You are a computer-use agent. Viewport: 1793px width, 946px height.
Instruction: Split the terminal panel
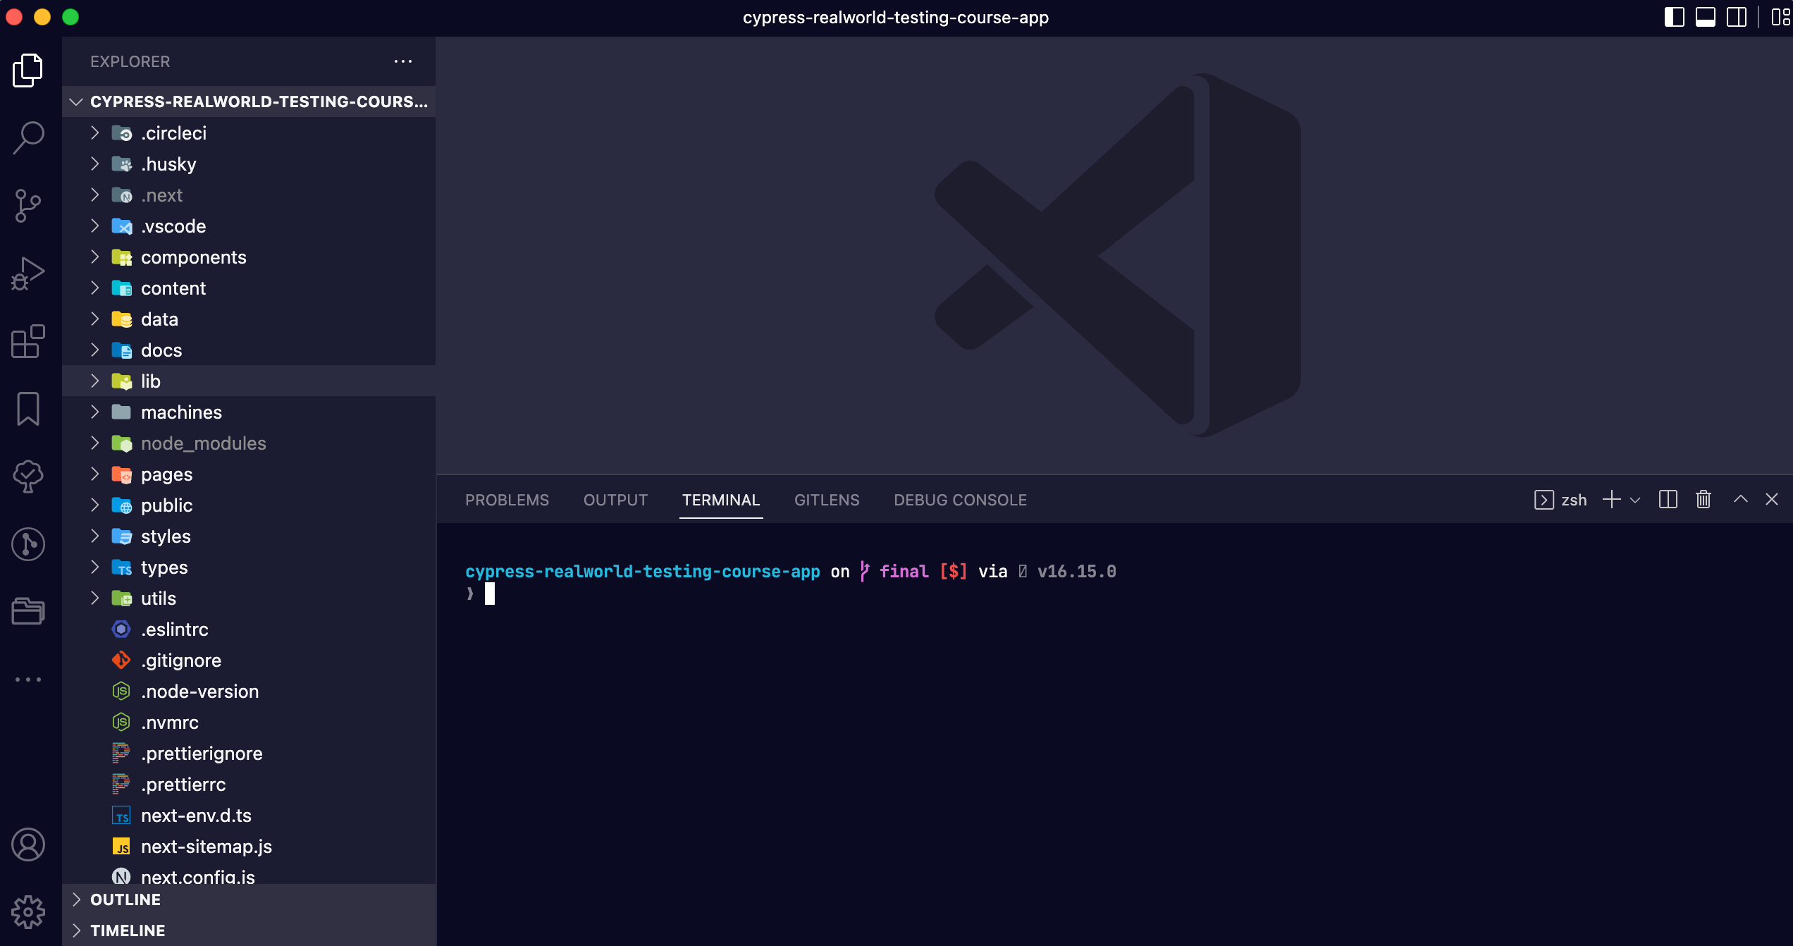(1668, 500)
